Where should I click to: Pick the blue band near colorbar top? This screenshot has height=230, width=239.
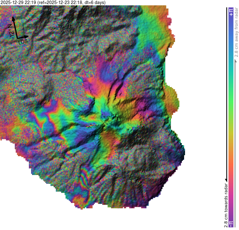231,35
